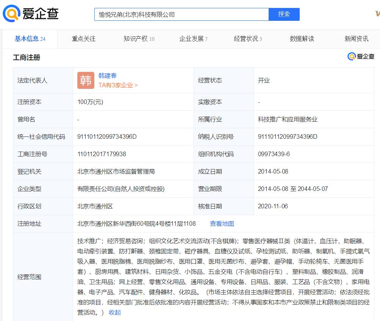This screenshot has height=321, width=380.
Task: Click the 工商注册 section heading
Action: click(x=27, y=57)
